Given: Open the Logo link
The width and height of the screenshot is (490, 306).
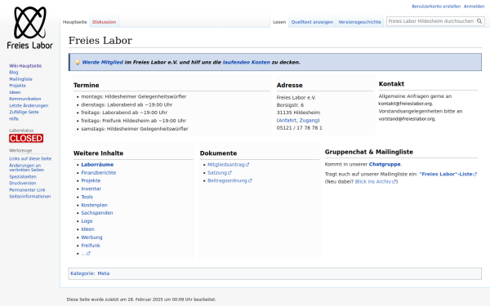Looking at the screenshot, I should (87, 221).
